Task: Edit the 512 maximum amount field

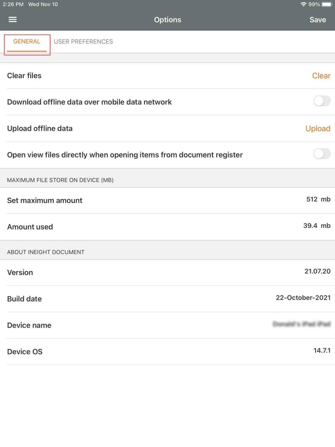Action: 312,199
